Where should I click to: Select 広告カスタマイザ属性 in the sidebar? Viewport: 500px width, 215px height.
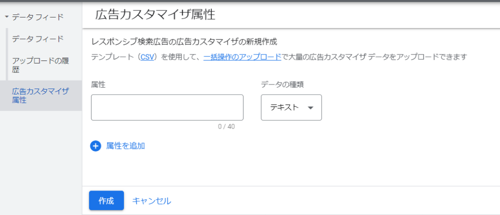40,95
